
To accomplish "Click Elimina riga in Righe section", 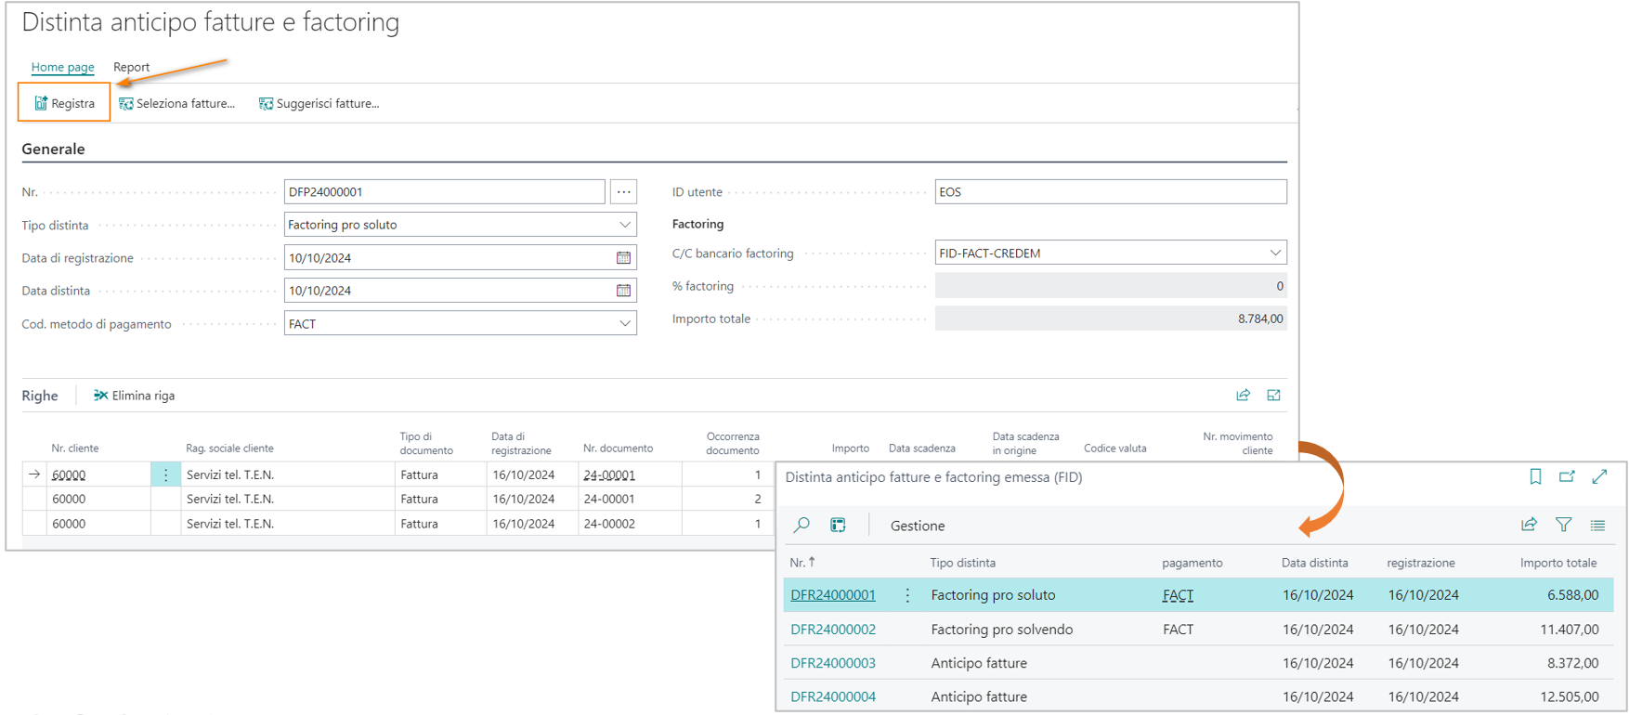I will coord(134,396).
